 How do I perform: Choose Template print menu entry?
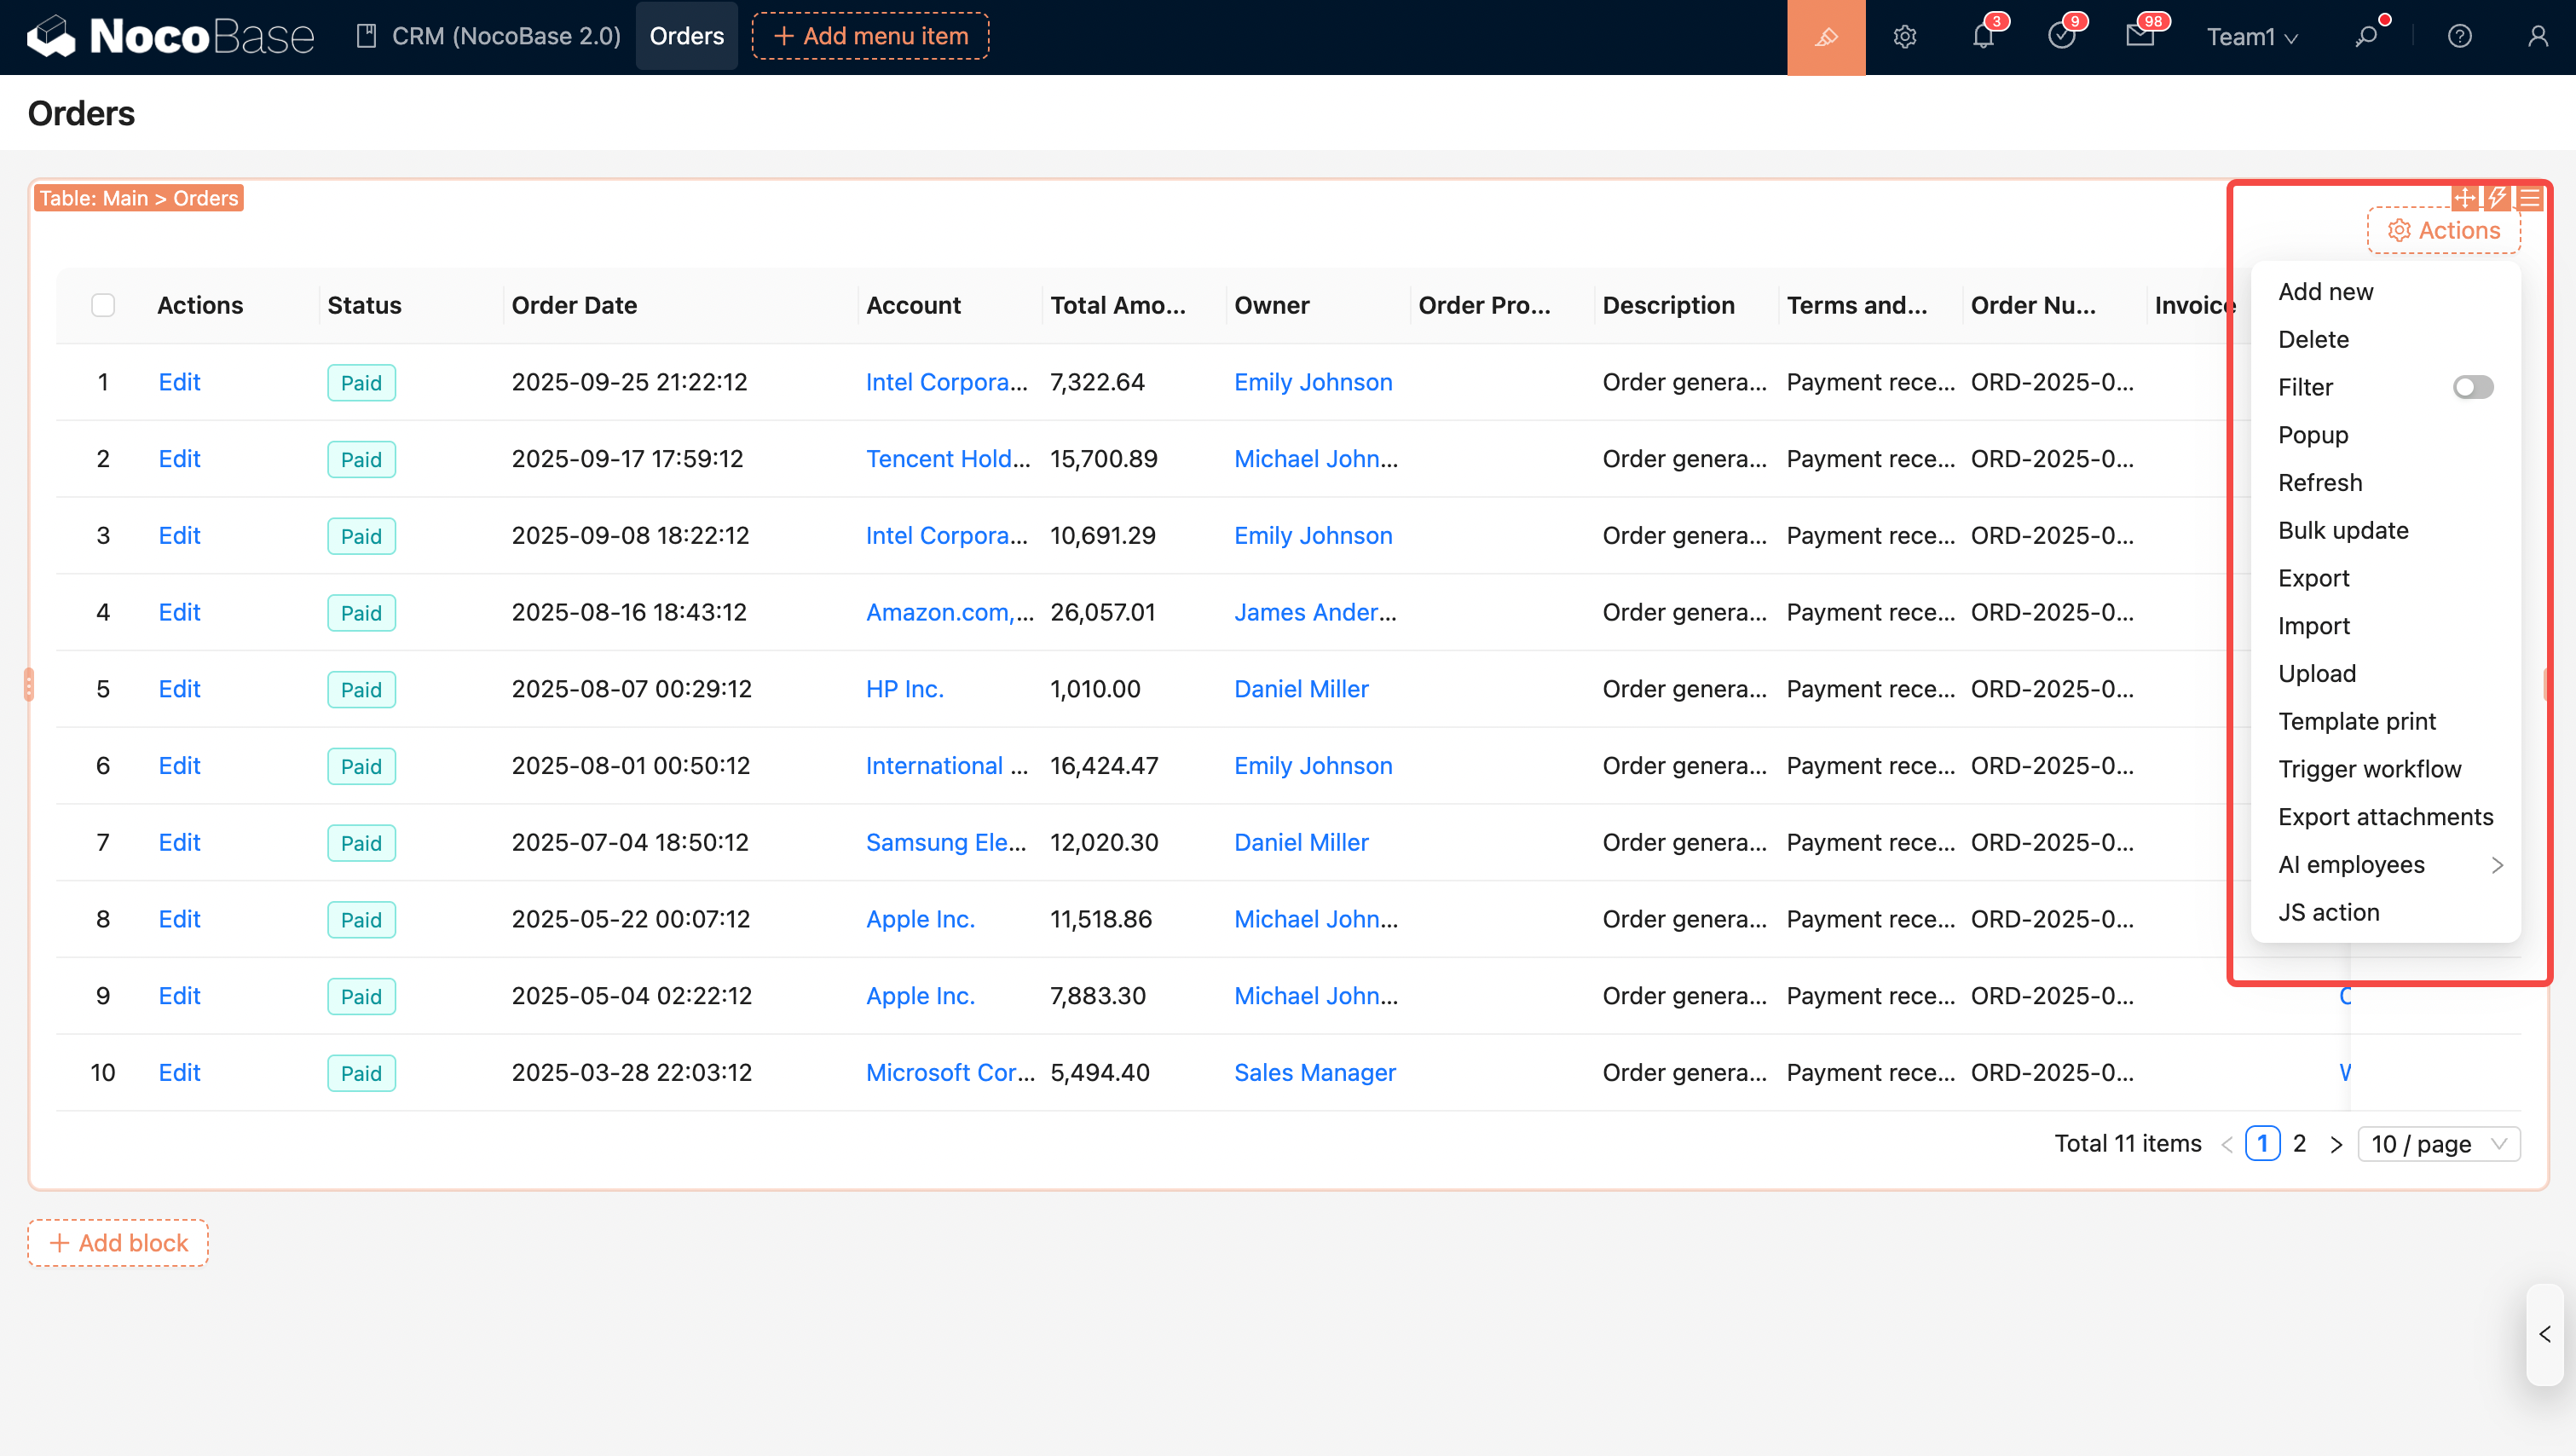[x=2356, y=721]
